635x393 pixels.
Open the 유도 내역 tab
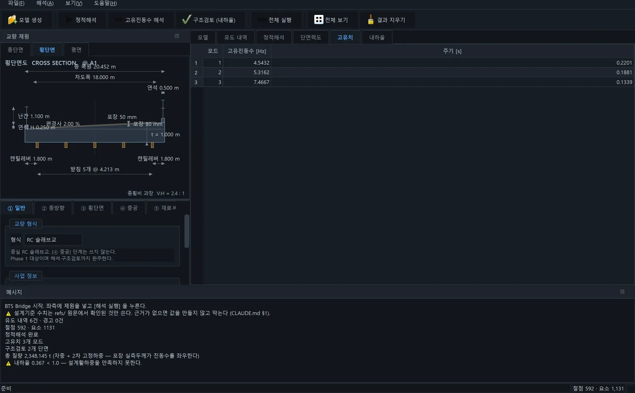point(236,37)
